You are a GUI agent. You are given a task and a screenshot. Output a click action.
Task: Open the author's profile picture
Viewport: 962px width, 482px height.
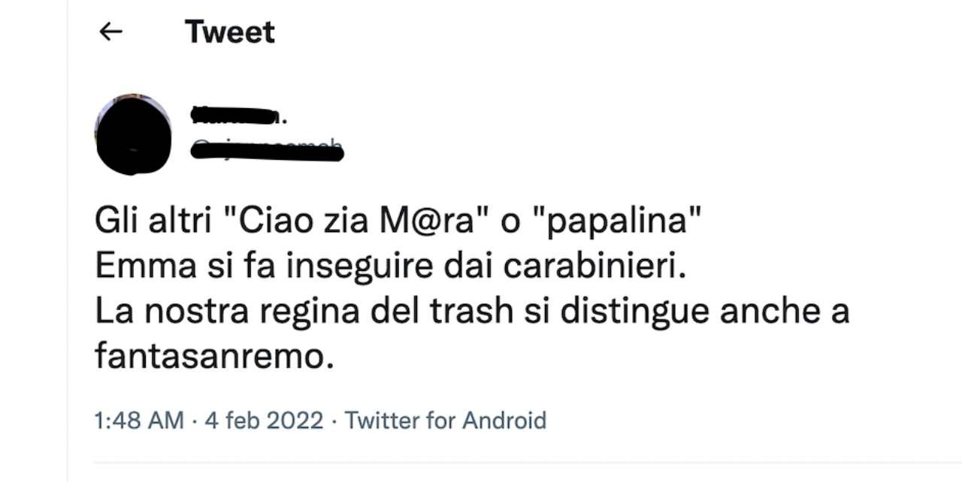pos(134,134)
